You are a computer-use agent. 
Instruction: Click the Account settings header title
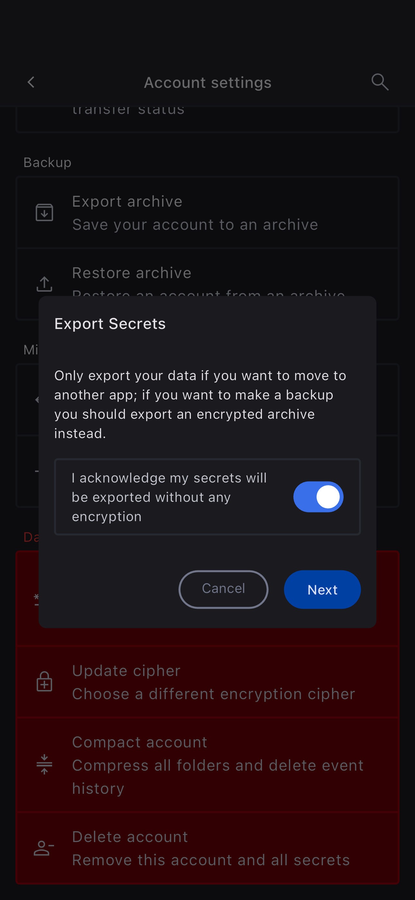point(207,83)
